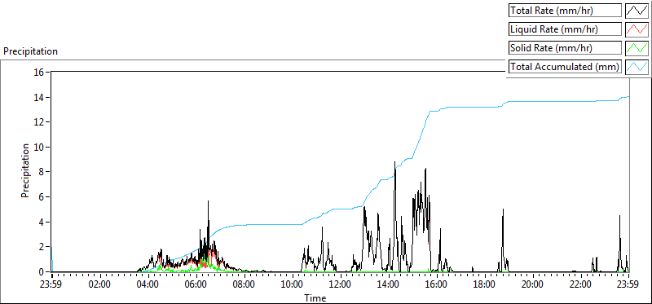The width and height of the screenshot is (652, 304).
Task: Click the 0 value on the y-axis
Action: (x=42, y=271)
